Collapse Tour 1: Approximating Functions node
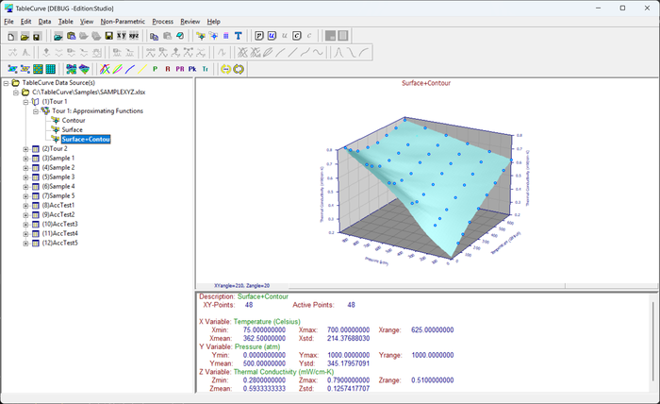The image size is (660, 404). click(x=36, y=111)
